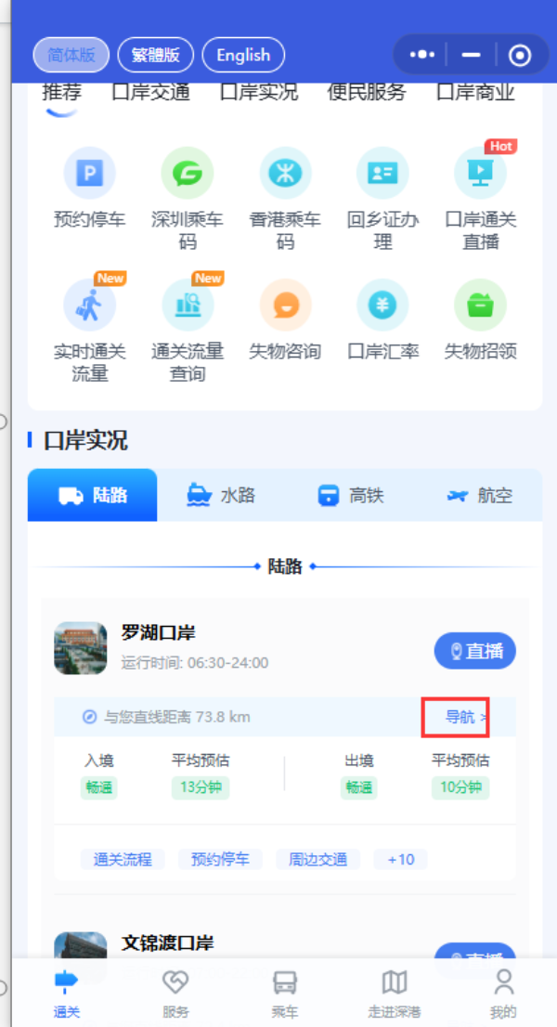This screenshot has width=557, height=1027.
Task: Open the 罗湖口岸 port thumbnail image
Action: coord(81,648)
